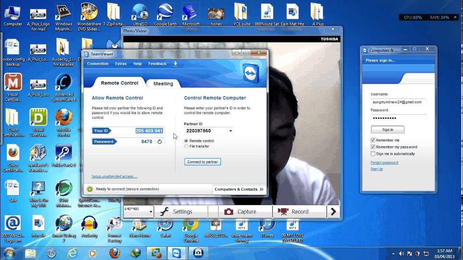Expand the Partner ID dropdown list
463x260 pixels.
click(x=231, y=131)
